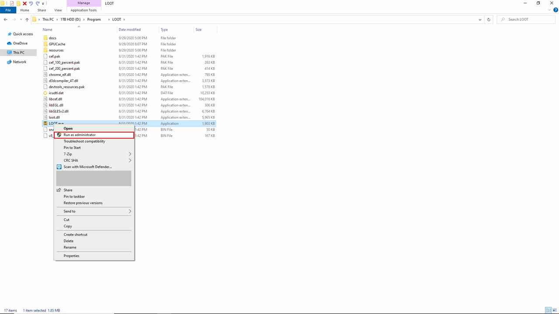
Task: Select Share in context menu
Action: pos(68,190)
